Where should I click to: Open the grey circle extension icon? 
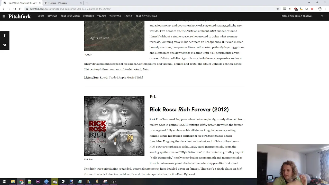coord(306,9)
